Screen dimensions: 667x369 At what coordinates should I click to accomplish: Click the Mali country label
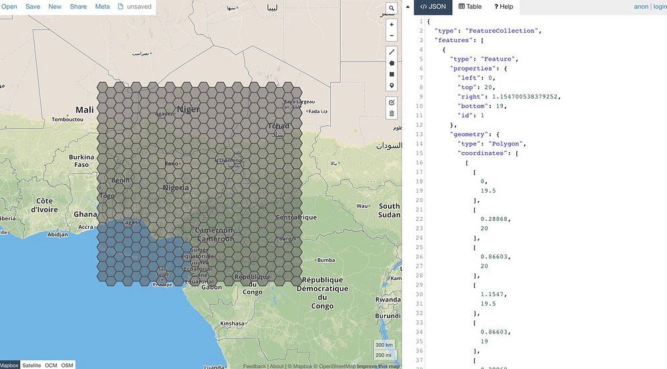[85, 110]
